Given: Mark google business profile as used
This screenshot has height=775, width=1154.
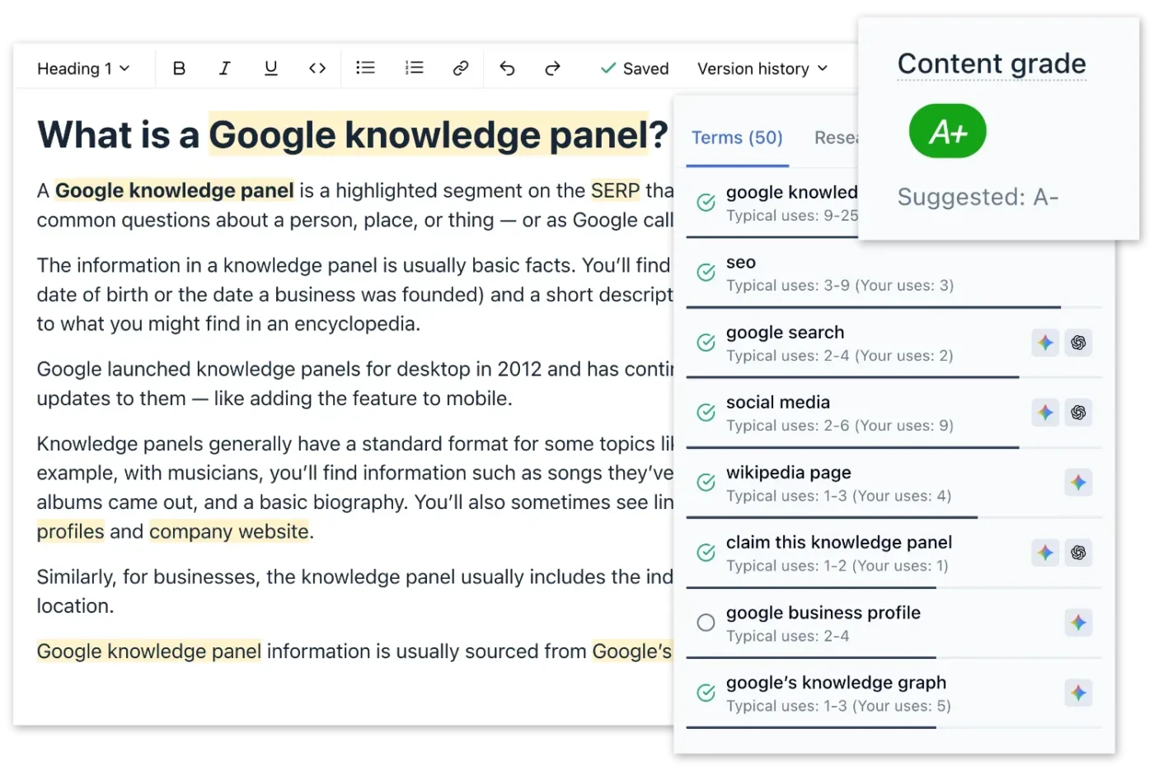Looking at the screenshot, I should coord(706,623).
